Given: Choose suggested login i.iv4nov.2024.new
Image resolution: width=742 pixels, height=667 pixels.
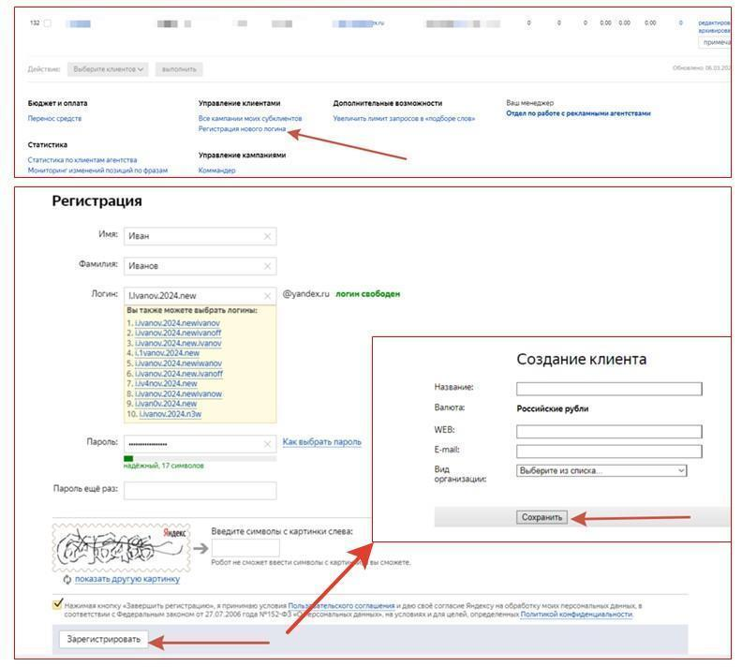Looking at the screenshot, I should click(166, 384).
